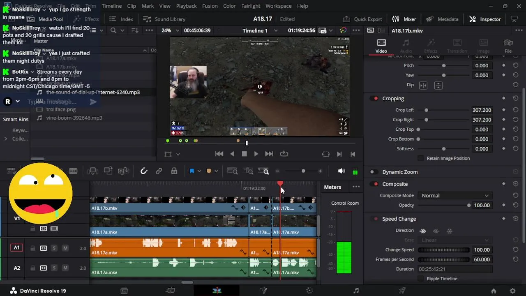Viewport: 526px width, 296px height.
Task: Open the Index panel
Action: pos(121,19)
